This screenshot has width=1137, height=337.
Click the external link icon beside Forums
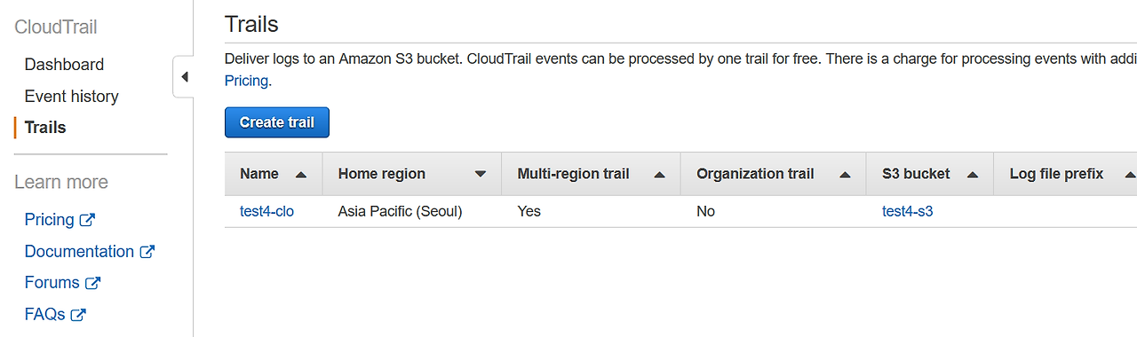click(93, 283)
